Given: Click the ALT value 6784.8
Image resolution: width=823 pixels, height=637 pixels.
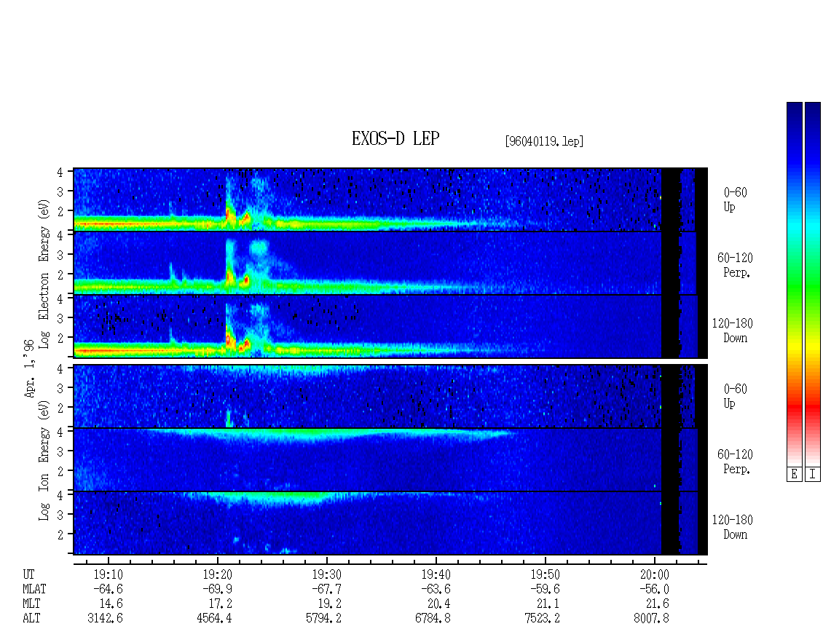Looking at the screenshot, I should [433, 618].
